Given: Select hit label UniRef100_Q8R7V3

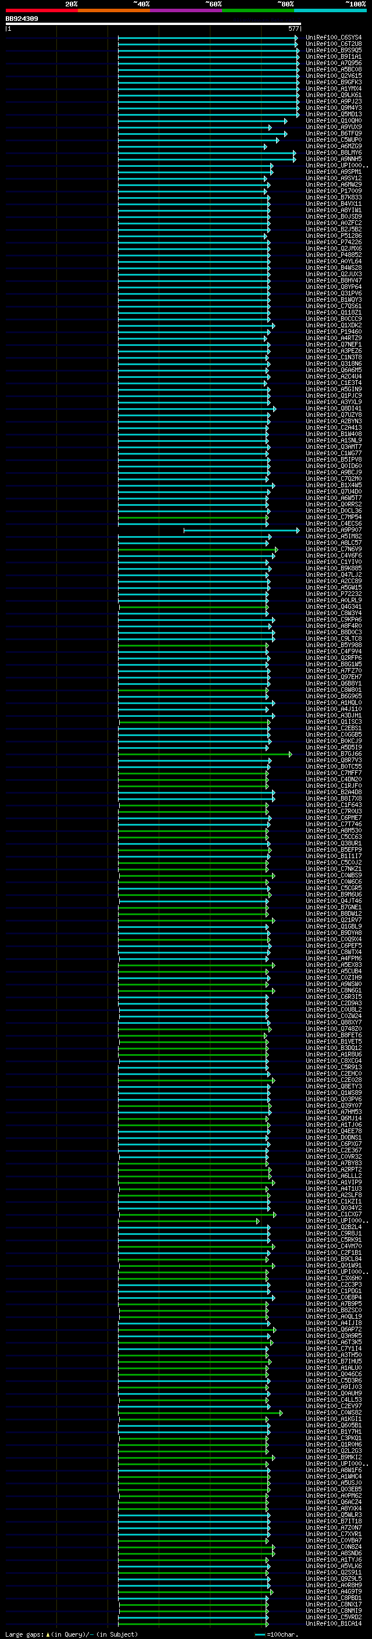Looking at the screenshot, I should click(334, 760).
